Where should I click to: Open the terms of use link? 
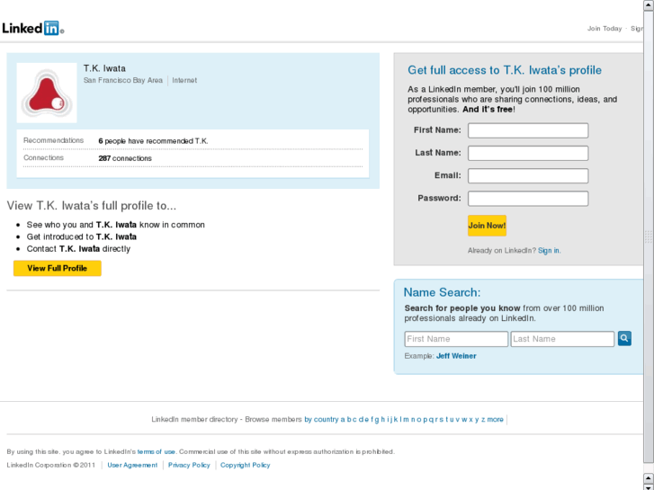click(156, 451)
